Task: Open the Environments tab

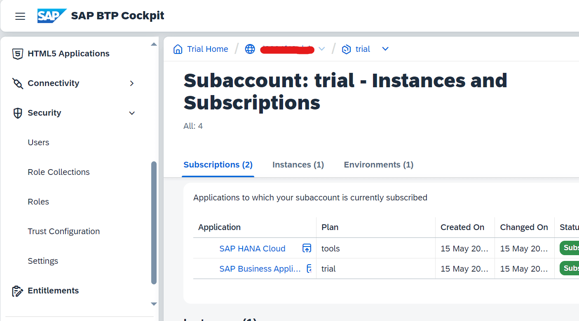Action: pyautogui.click(x=378, y=164)
